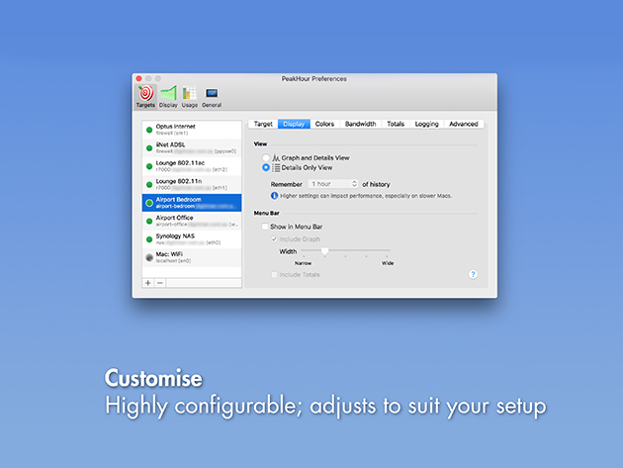
Task: Choose the Mac: WiFi target
Action: [x=190, y=257]
